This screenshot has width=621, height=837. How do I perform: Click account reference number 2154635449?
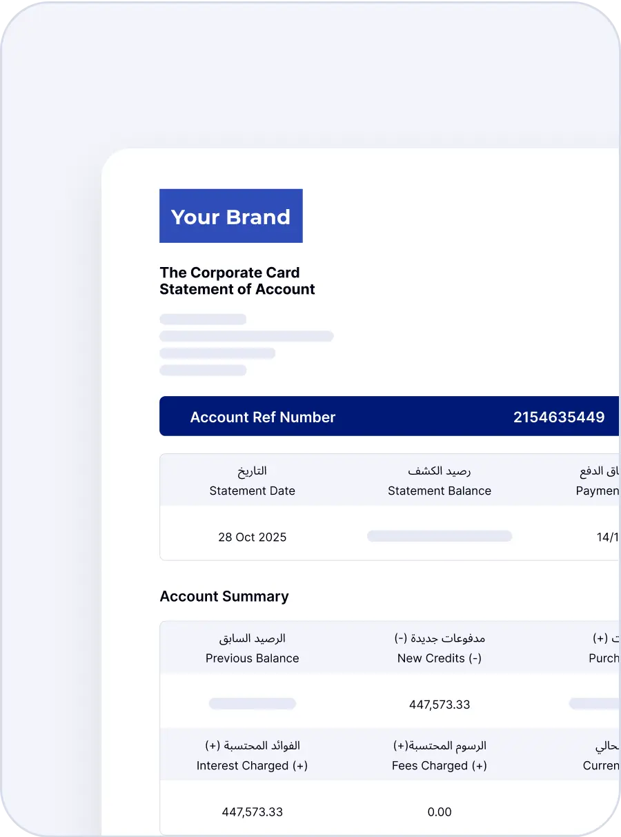pyautogui.click(x=558, y=417)
